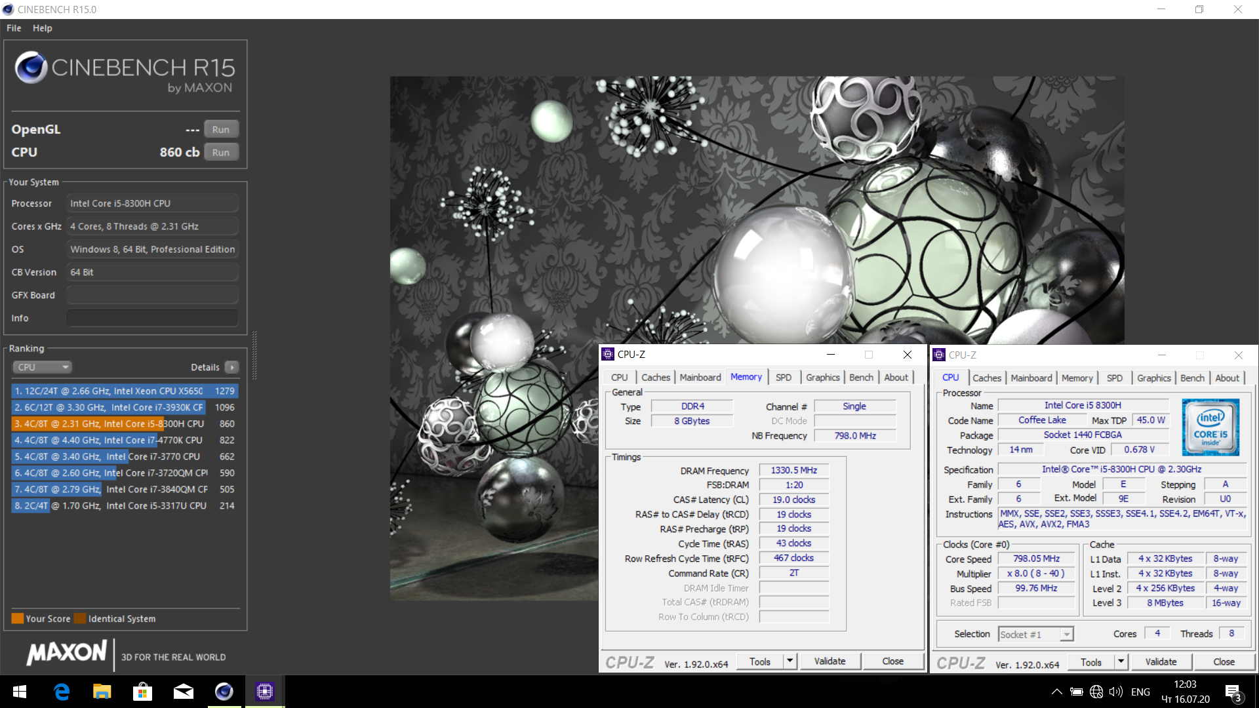This screenshot has width=1259, height=708.
Task: Open Caches tab in right CPU-Z
Action: [x=987, y=378]
